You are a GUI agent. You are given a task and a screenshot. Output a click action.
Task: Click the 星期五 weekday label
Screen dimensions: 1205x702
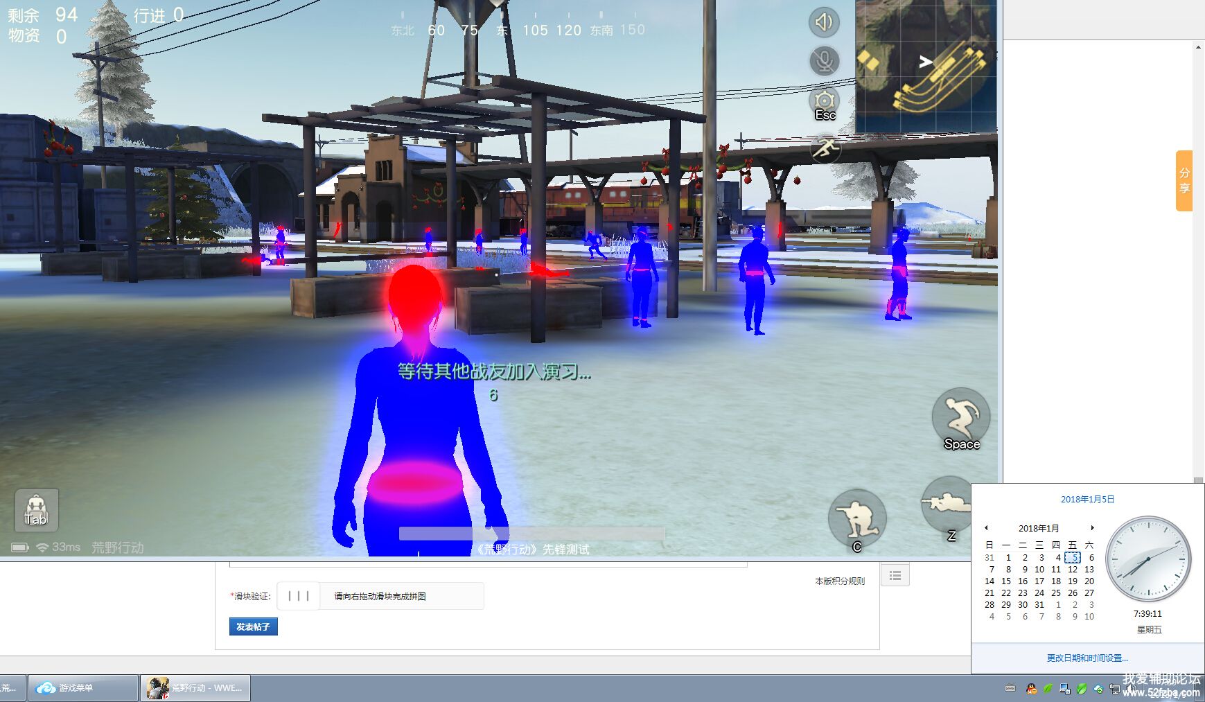[x=1149, y=629]
